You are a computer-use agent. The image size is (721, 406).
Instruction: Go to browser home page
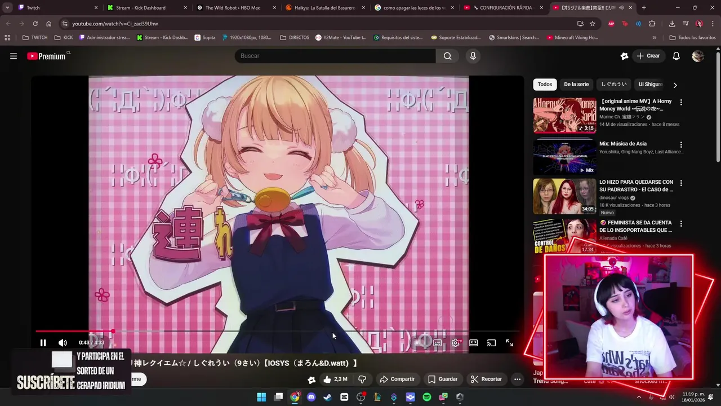[x=48, y=24]
